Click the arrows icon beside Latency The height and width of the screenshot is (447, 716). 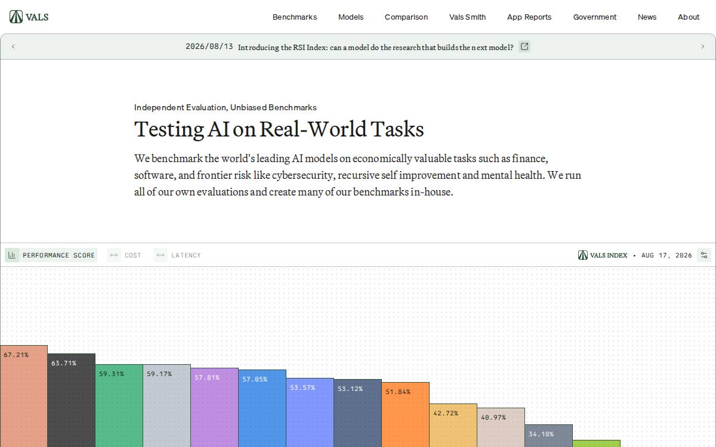[161, 255]
